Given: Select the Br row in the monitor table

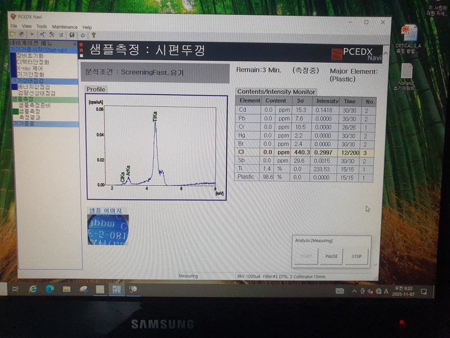Looking at the screenshot, I should pyautogui.click(x=305, y=144).
